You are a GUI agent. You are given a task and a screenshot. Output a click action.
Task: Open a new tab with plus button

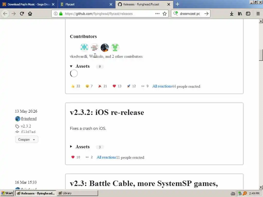click(x=177, y=4)
